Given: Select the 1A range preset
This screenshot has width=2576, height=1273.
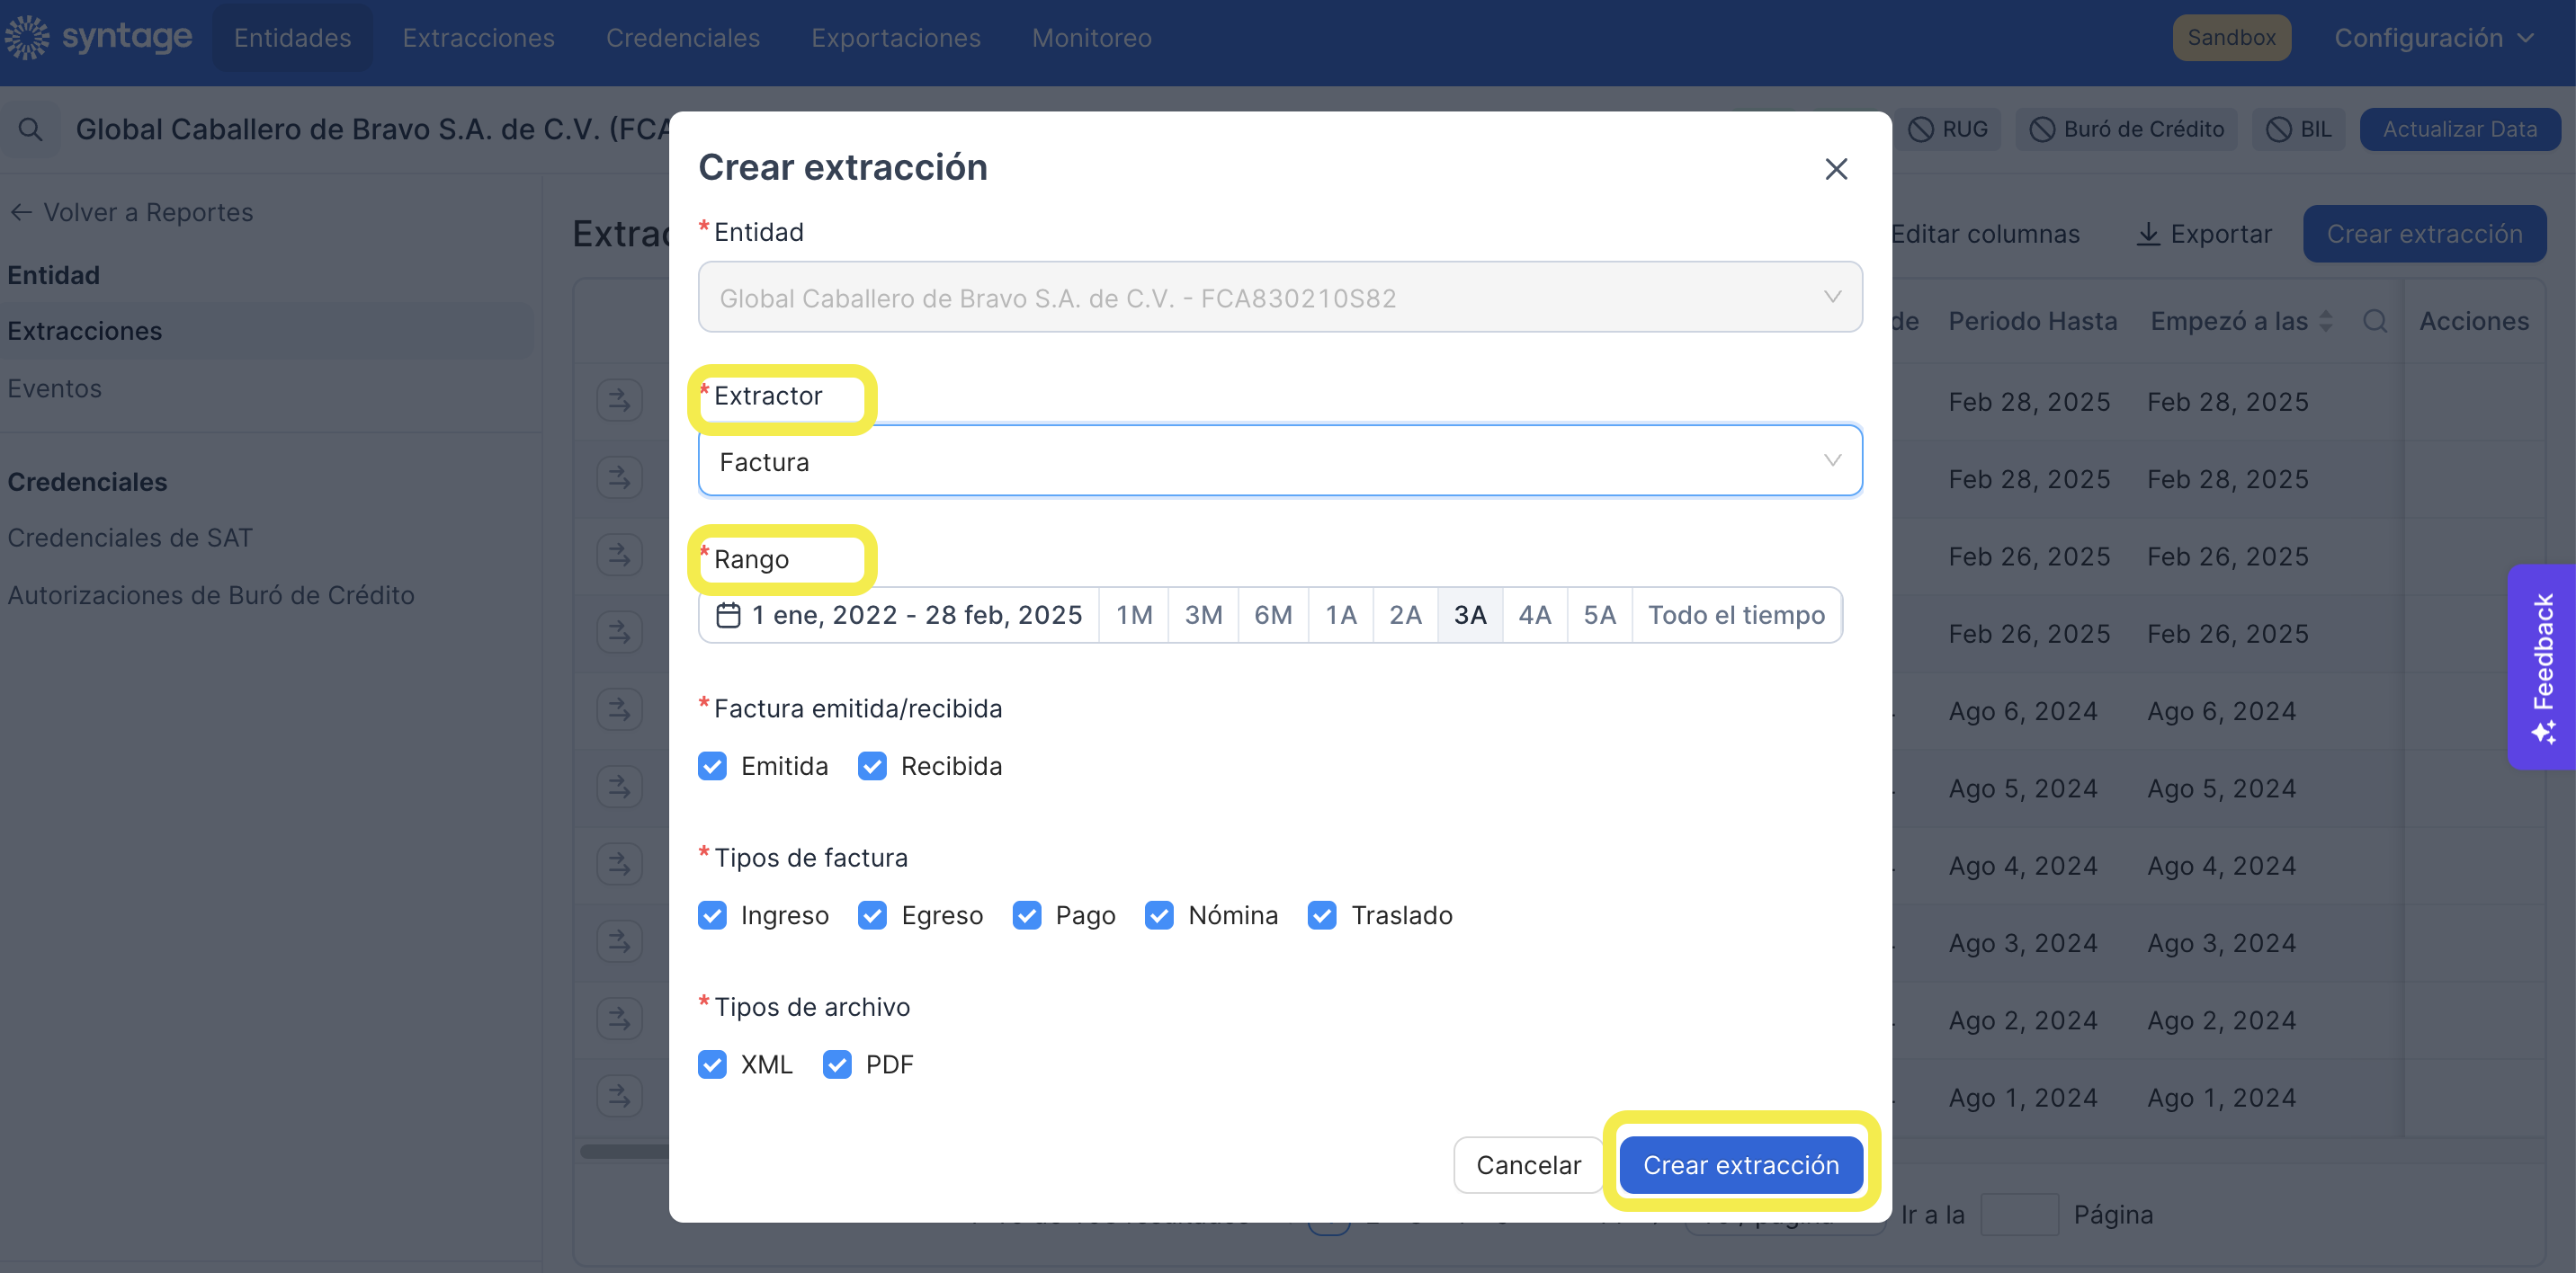Looking at the screenshot, I should click(1341, 615).
